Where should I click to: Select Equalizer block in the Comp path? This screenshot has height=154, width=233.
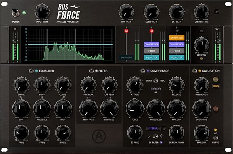151,58
